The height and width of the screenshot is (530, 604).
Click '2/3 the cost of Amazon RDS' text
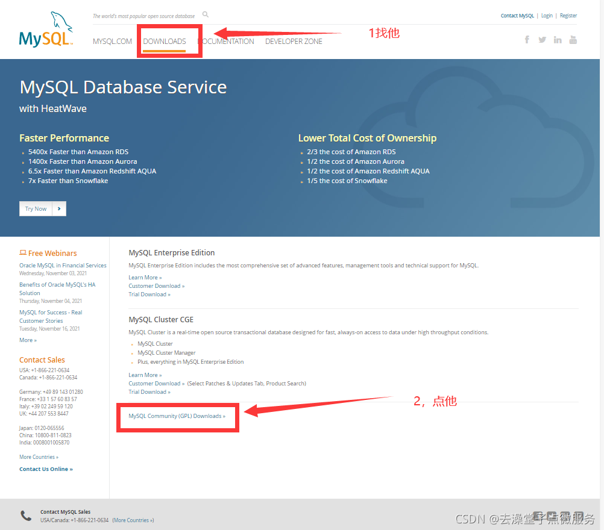point(351,152)
